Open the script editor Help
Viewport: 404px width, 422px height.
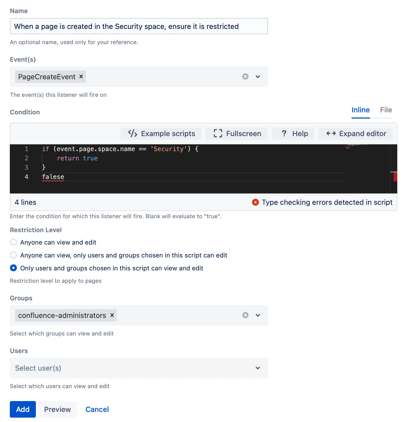[x=293, y=134]
